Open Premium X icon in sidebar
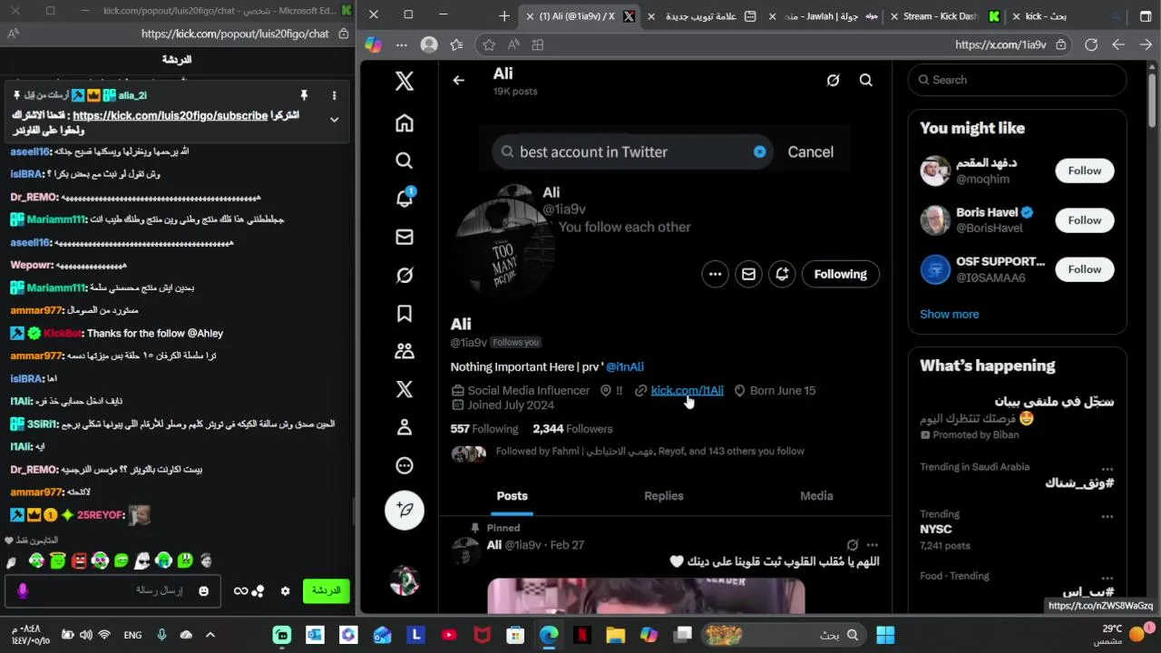 (x=405, y=389)
